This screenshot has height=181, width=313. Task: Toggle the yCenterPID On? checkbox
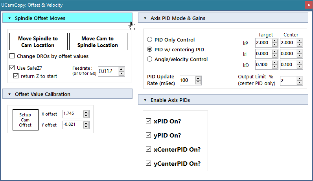click(148, 163)
